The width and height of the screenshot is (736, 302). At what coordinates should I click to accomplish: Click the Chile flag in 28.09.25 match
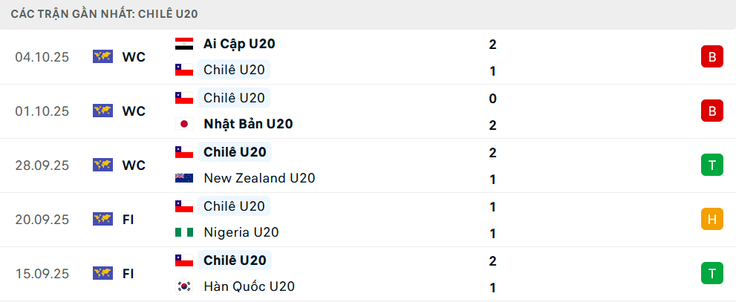pyautogui.click(x=183, y=152)
